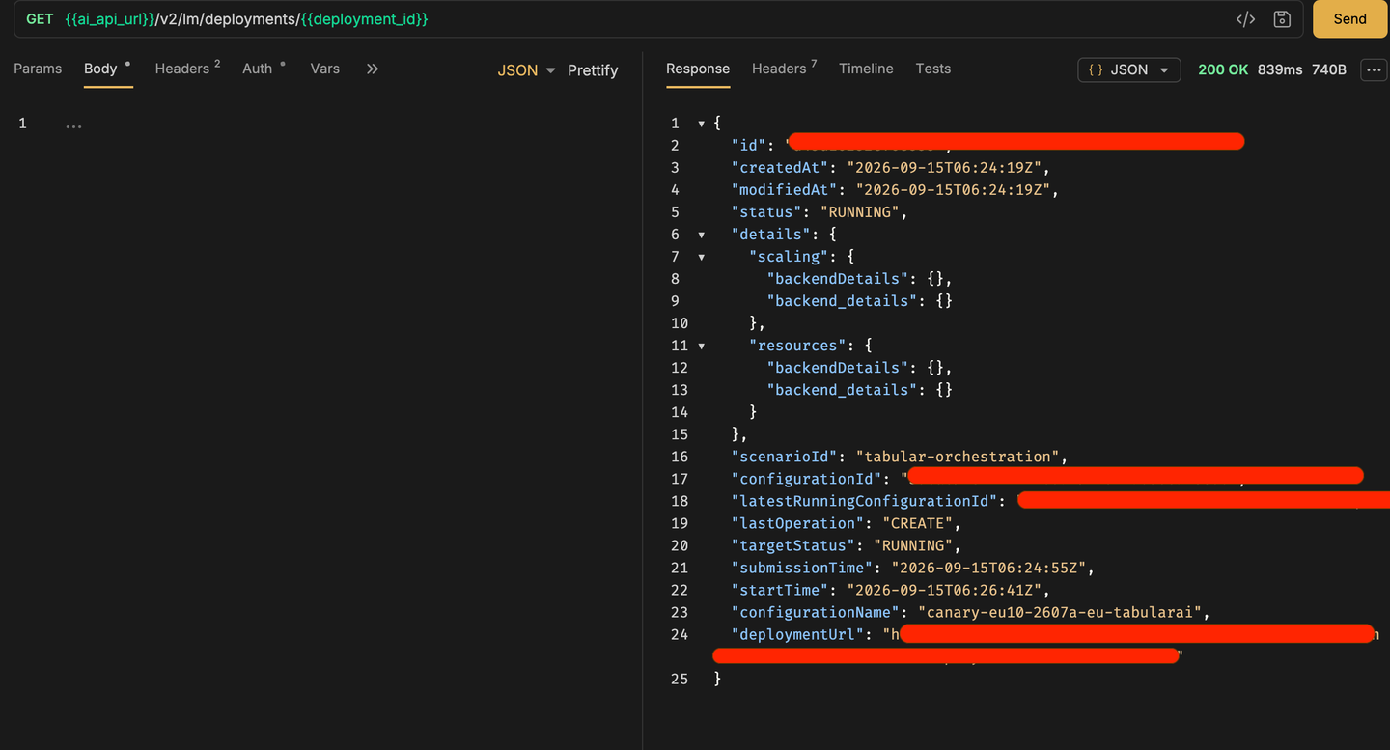Click the 740B response size
Viewport: 1390px width, 750px height.
coord(1329,69)
